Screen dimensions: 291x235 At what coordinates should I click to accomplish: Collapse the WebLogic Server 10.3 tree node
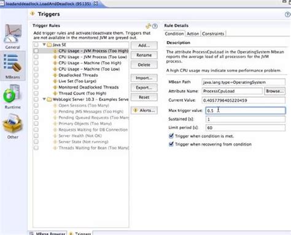coord(44,99)
